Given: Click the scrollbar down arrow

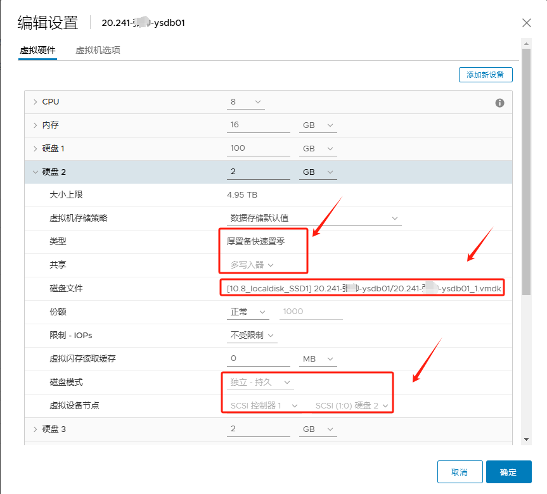Looking at the screenshot, I should 527,440.
